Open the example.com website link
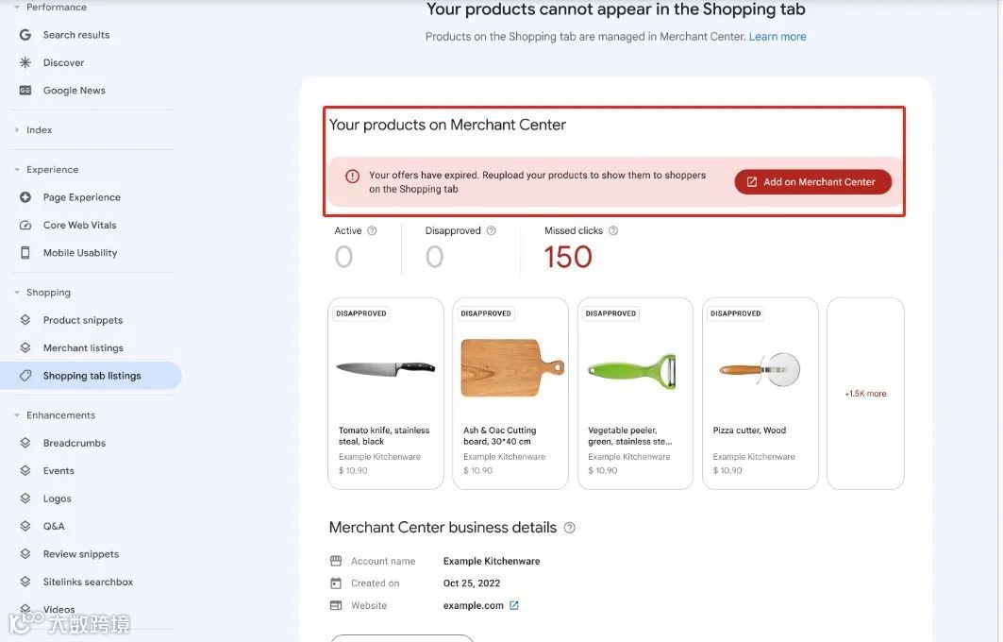The width and height of the screenshot is (1003, 642). point(474,605)
